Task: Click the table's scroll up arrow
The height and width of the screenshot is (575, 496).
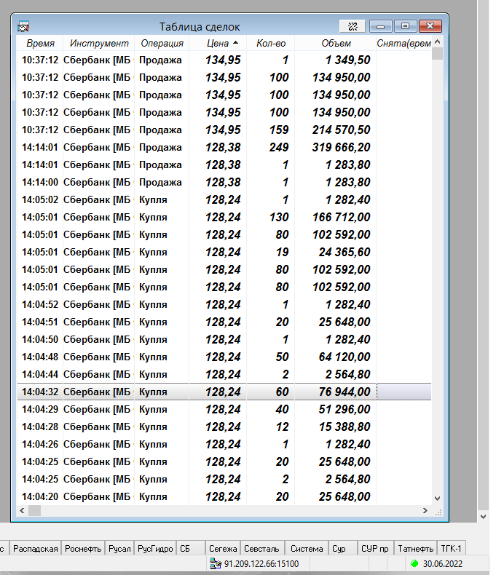Action: pyautogui.click(x=437, y=41)
